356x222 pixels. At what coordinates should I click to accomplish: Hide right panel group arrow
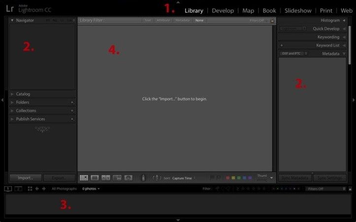354,100
